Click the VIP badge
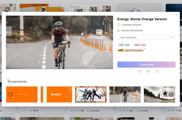The height and width of the screenshot is (120, 182). point(121,50)
